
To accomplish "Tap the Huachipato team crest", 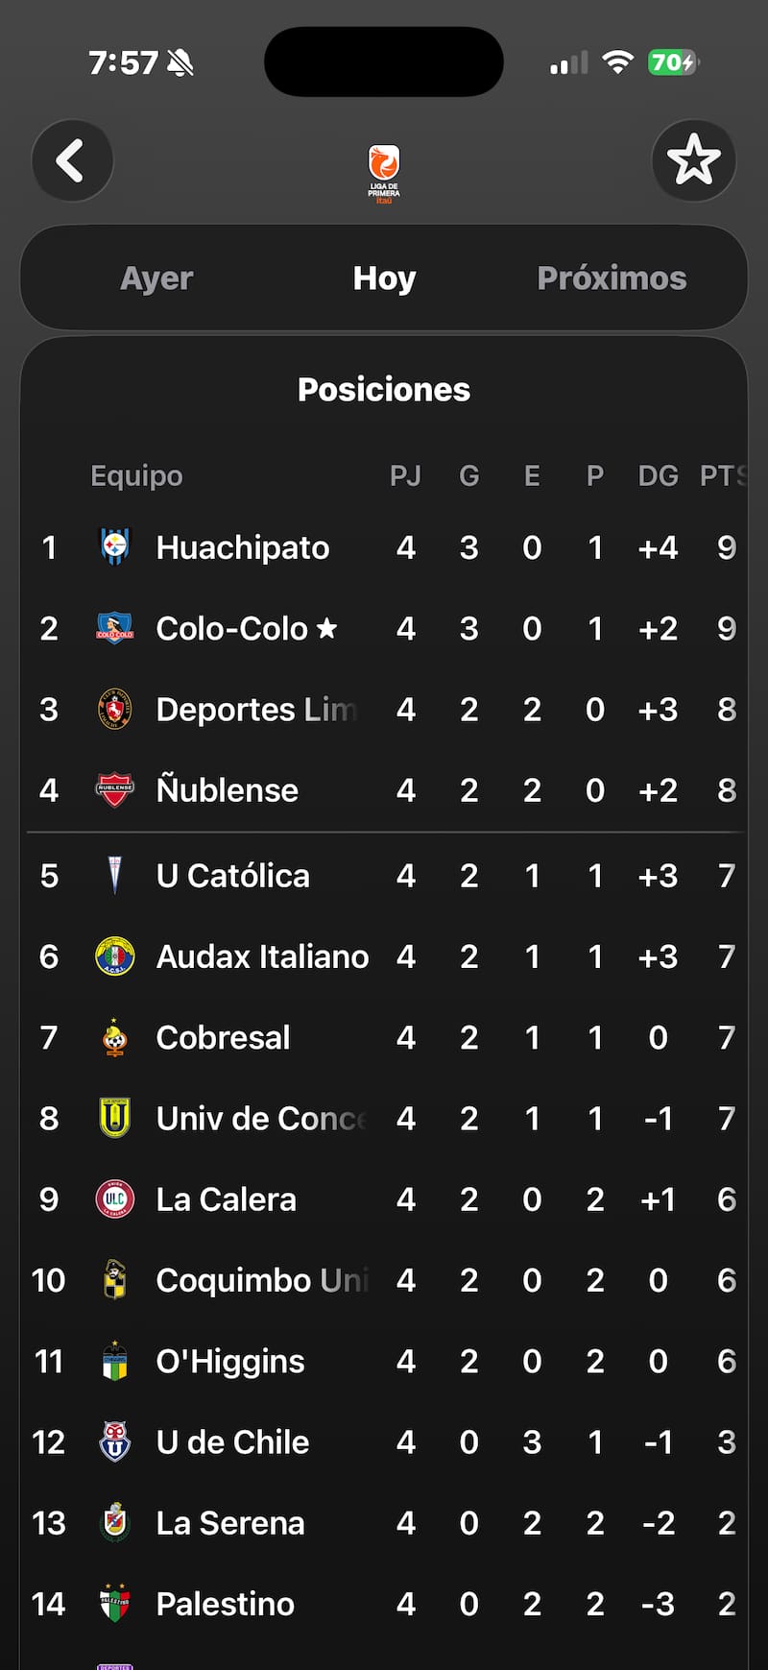I will tap(115, 547).
